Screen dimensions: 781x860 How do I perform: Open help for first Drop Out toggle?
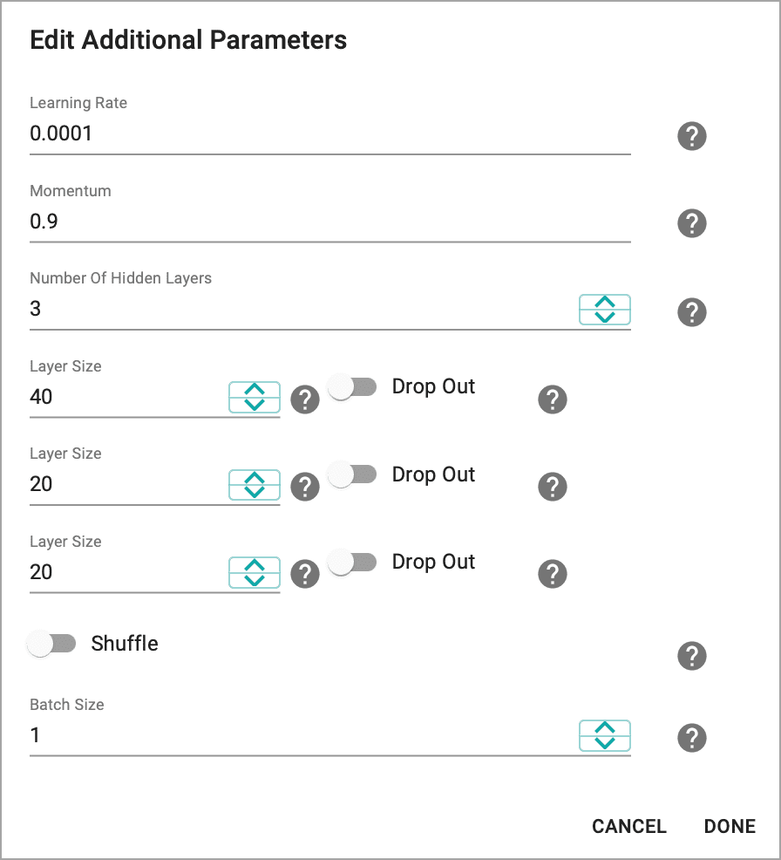552,399
